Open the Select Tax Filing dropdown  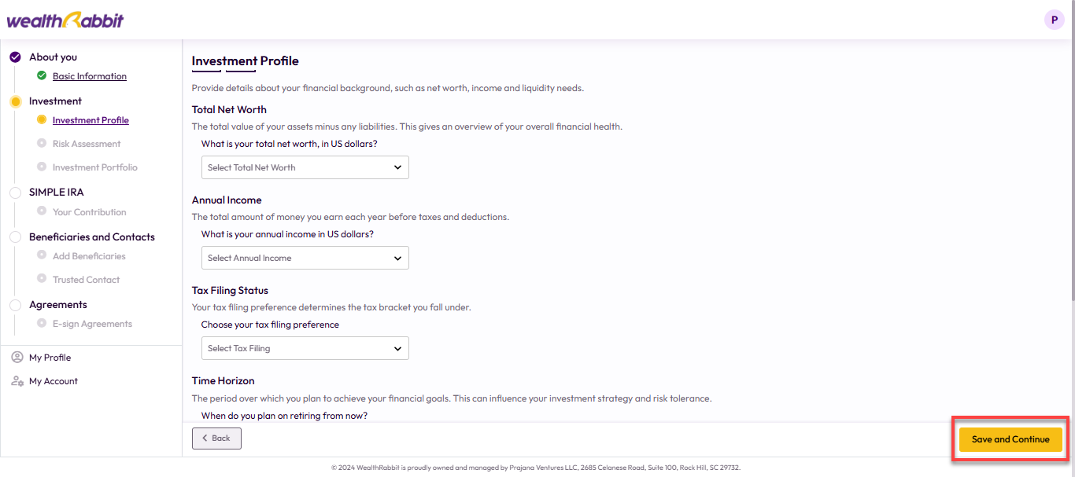(305, 348)
